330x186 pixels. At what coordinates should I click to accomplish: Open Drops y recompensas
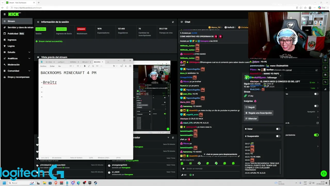pos(16,77)
